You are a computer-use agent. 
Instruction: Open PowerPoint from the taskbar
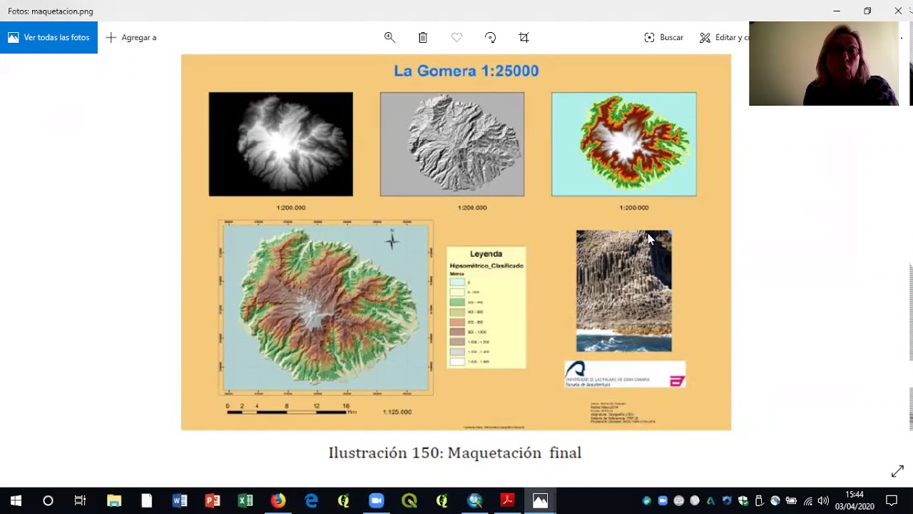213,500
